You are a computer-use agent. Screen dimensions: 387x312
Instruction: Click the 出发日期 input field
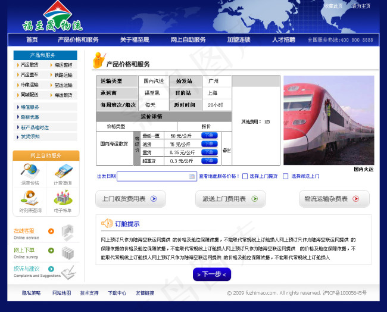click(152, 177)
